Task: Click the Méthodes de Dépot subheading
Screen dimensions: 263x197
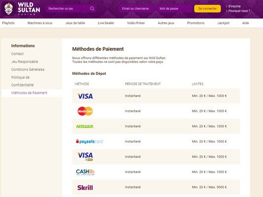Action: coord(89,73)
